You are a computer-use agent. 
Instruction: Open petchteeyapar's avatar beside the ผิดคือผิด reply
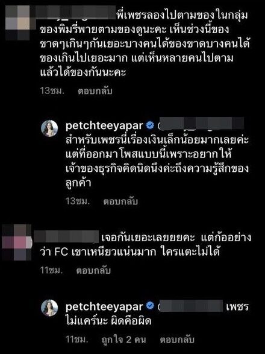coord(49,308)
